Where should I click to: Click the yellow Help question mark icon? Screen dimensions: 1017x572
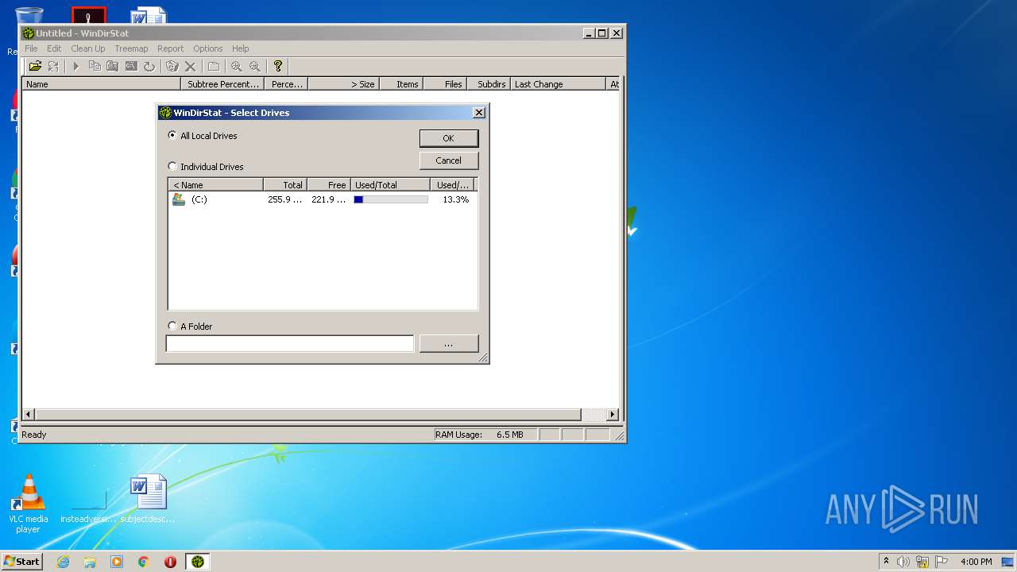[277, 66]
